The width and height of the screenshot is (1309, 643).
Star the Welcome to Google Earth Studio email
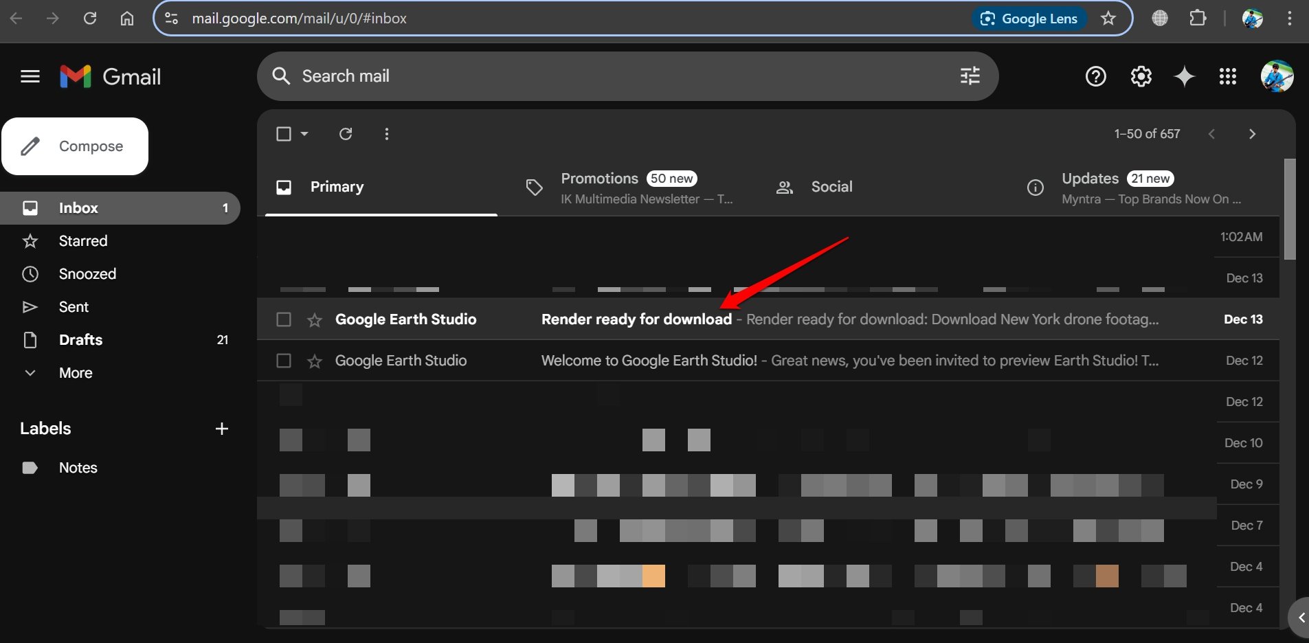point(315,361)
